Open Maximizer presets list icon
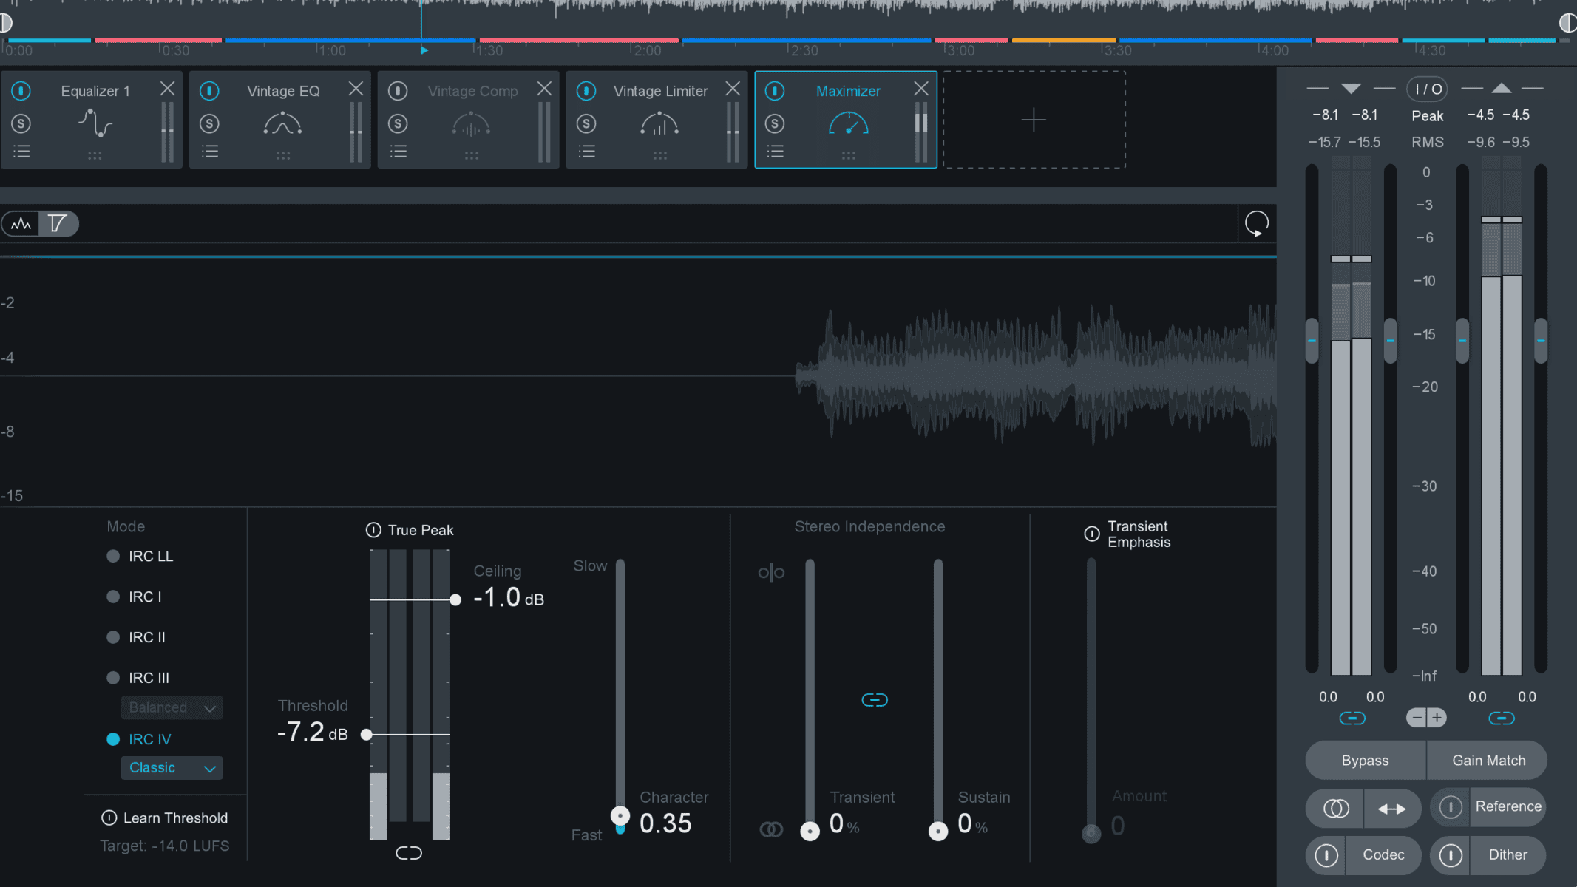1577x887 pixels. (x=776, y=152)
